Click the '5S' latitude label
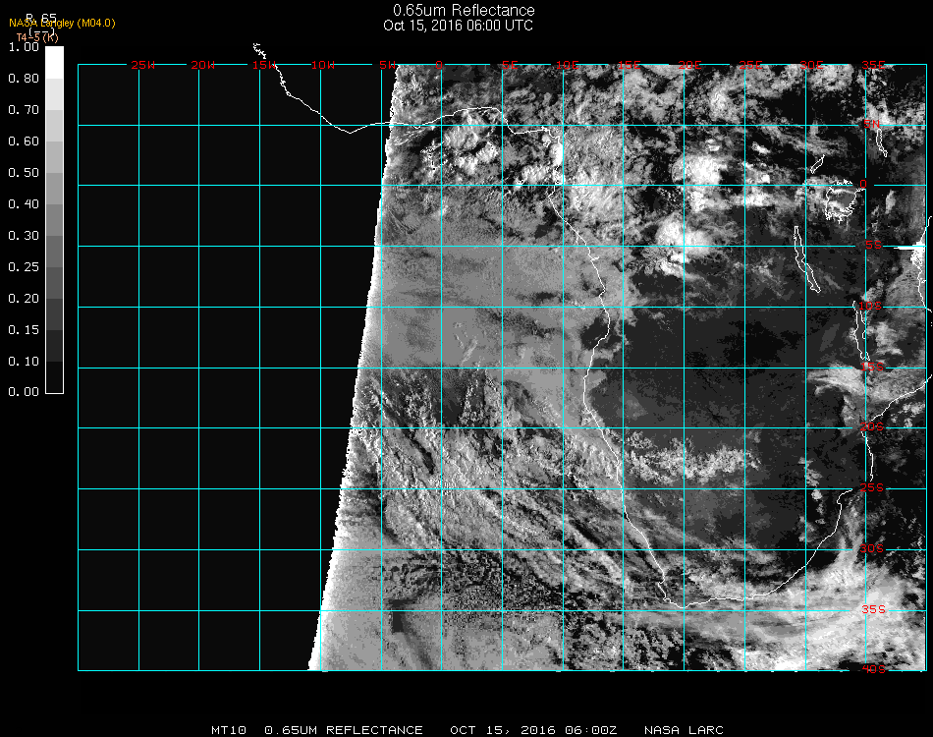 (x=873, y=245)
